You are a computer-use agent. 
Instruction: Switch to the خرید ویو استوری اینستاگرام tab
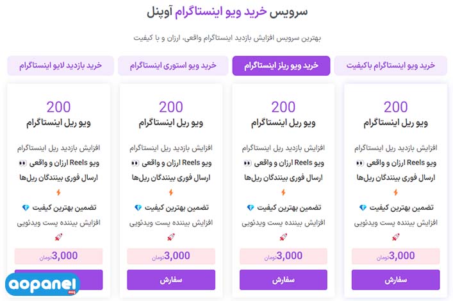click(x=173, y=65)
